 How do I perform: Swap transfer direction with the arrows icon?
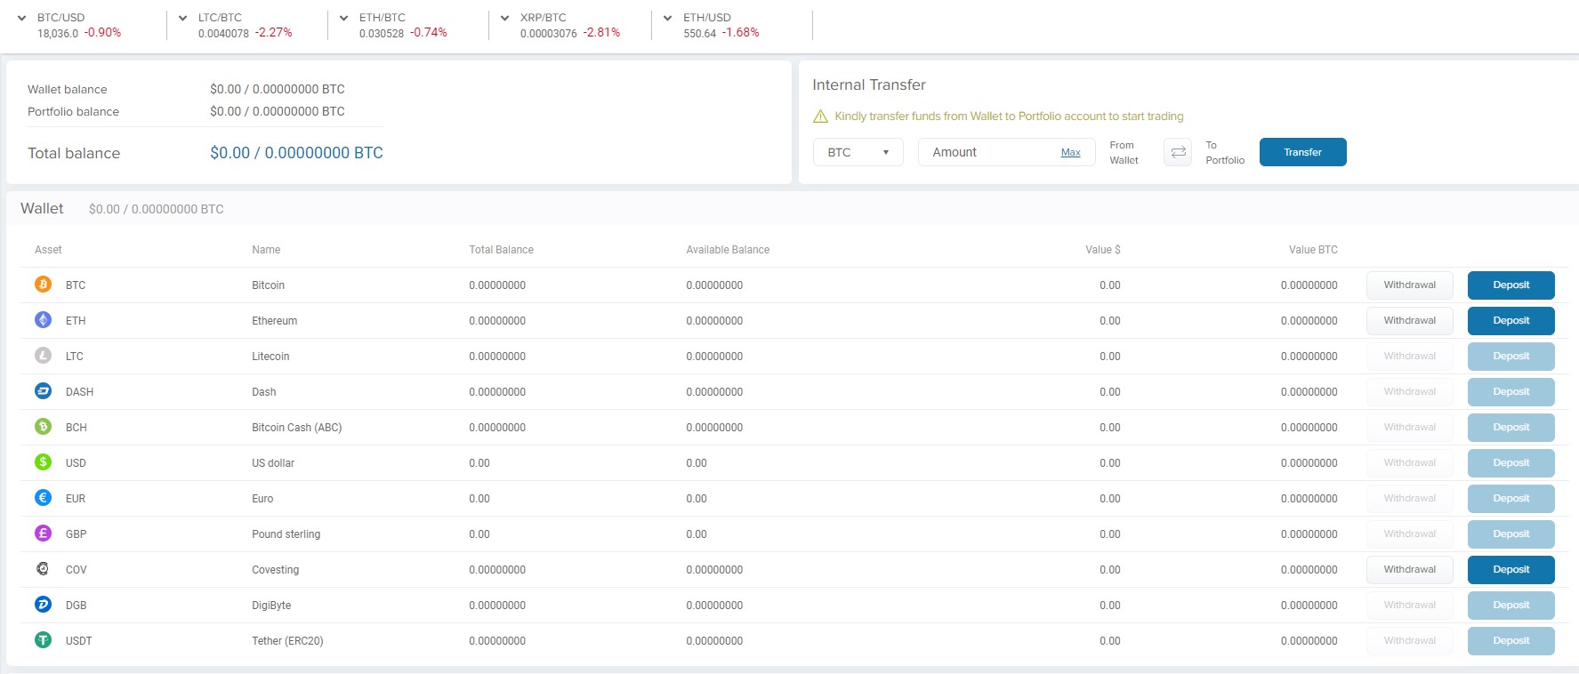coord(1178,152)
